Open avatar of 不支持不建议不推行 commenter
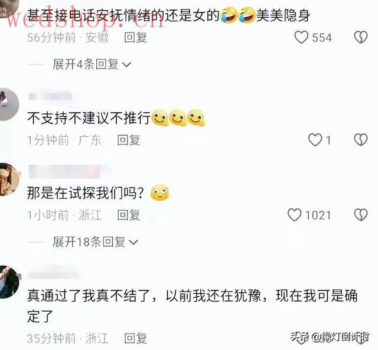The height and width of the screenshot is (350, 378). pos(8,104)
